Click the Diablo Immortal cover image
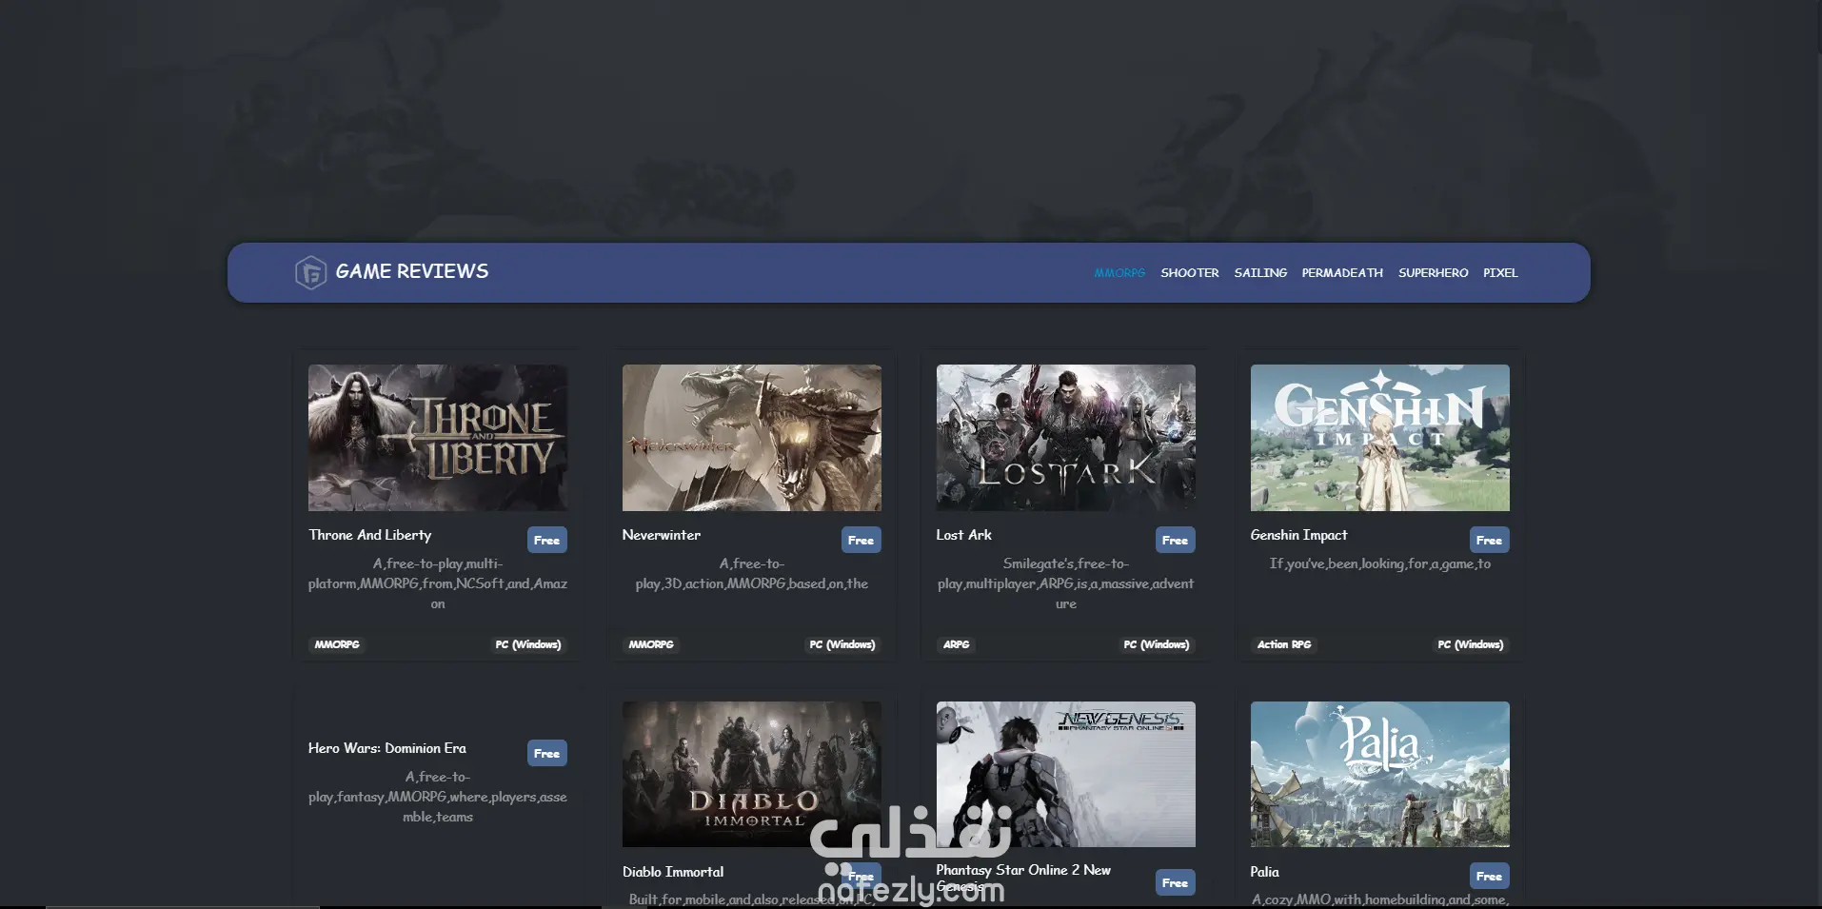This screenshot has height=909, width=1822. [752, 775]
